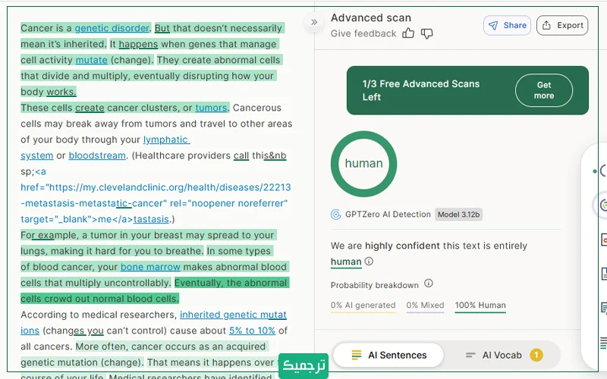Select the 0% AI generated probability label

point(363,305)
